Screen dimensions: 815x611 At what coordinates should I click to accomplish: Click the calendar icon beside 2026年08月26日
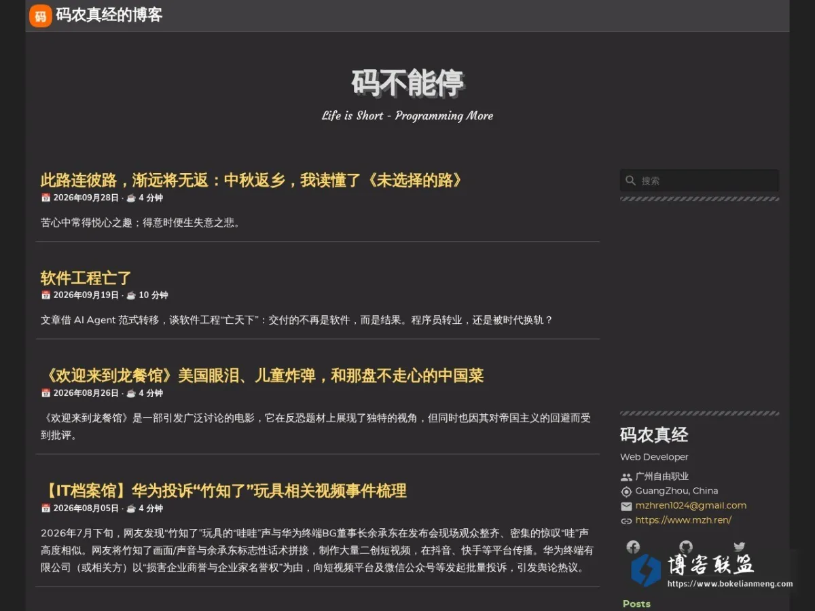(x=46, y=393)
